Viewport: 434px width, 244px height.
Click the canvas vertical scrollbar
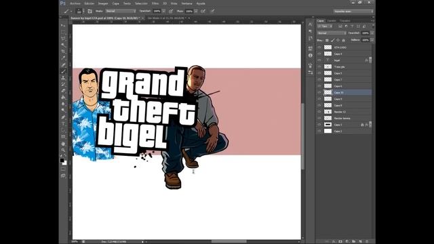pos(303,136)
